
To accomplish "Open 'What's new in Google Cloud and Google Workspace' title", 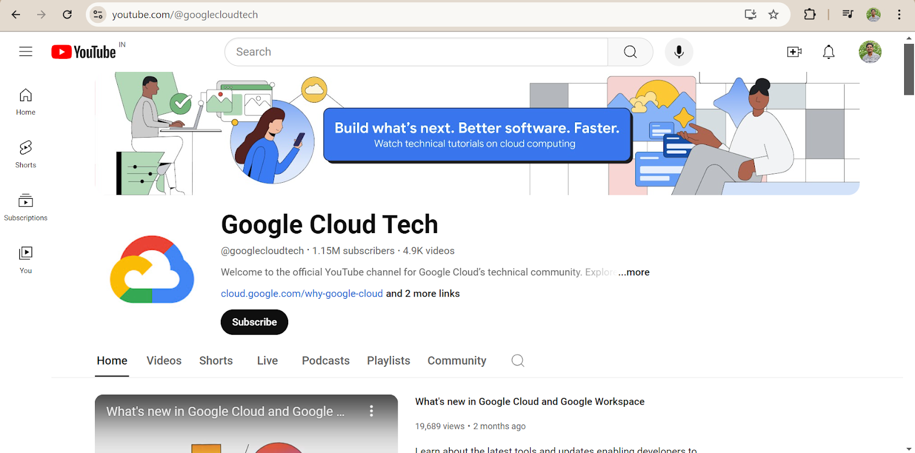I will 530,402.
